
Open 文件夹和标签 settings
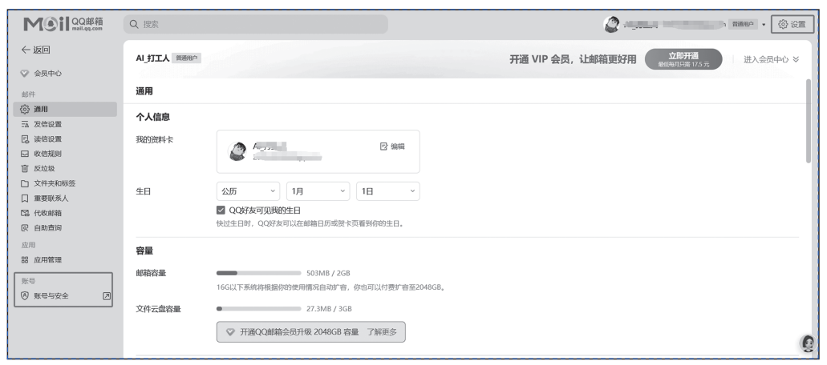point(55,183)
